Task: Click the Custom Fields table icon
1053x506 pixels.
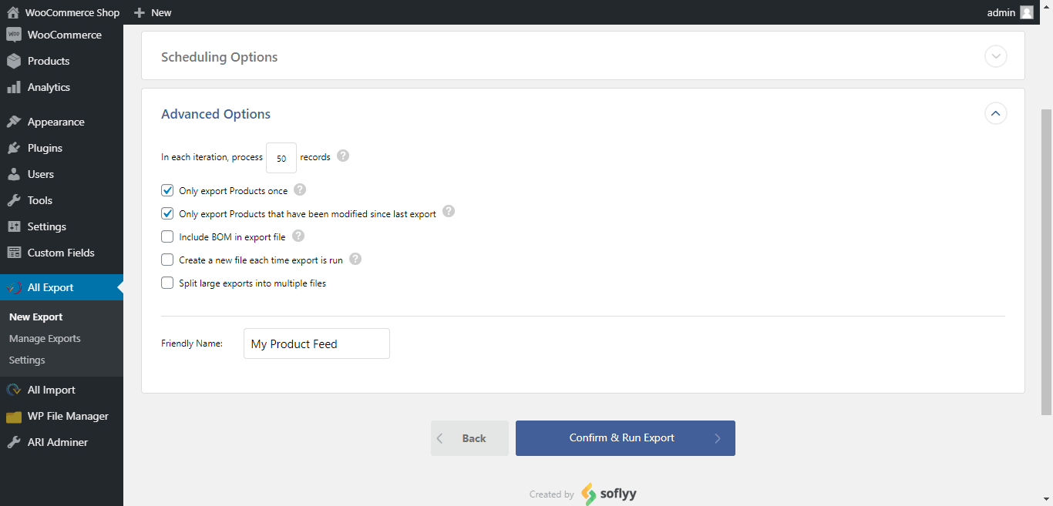Action: pyautogui.click(x=14, y=253)
